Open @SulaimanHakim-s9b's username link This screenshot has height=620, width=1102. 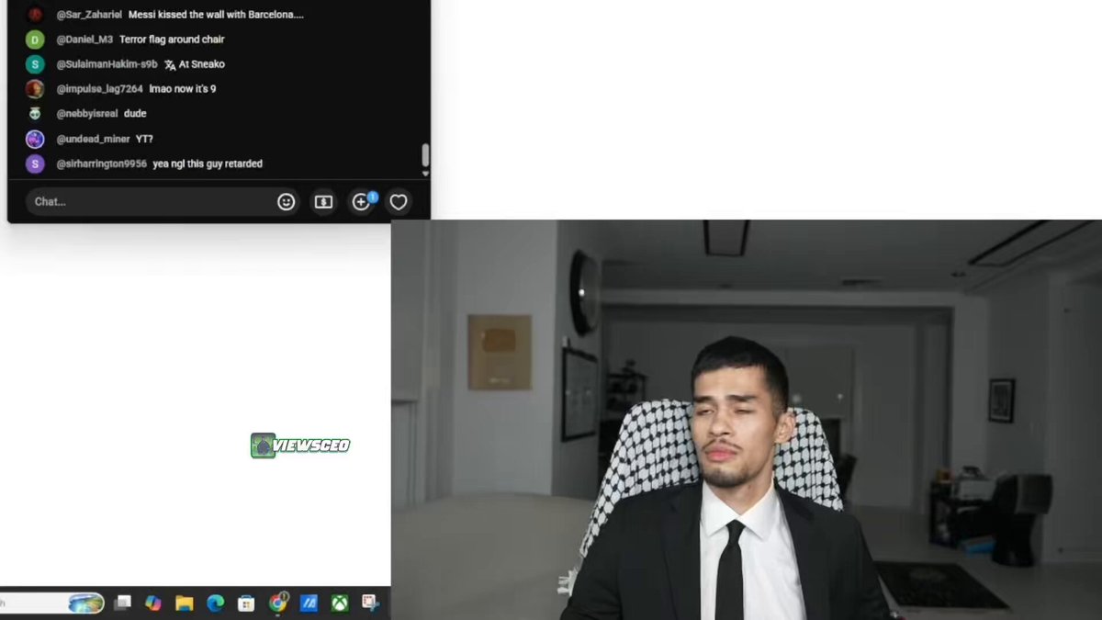[107, 64]
